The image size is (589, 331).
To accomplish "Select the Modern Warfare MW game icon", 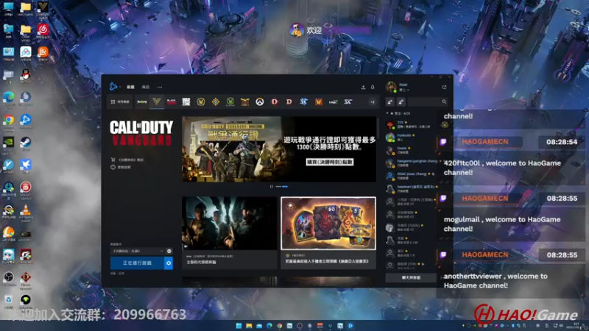I will [x=141, y=102].
